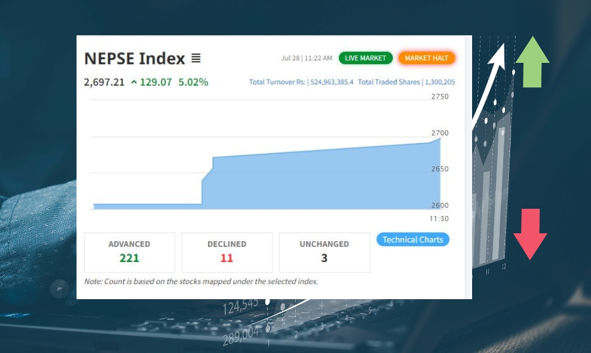Select the DECLINED 11 box
The width and height of the screenshot is (591, 353).
point(226,252)
